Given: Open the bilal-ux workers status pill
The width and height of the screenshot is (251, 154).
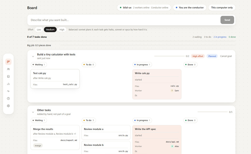Looking at the screenshot, I should (x=144, y=7).
